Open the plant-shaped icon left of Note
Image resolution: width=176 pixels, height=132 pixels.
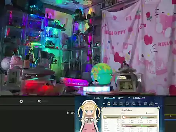click(x=139, y=103)
